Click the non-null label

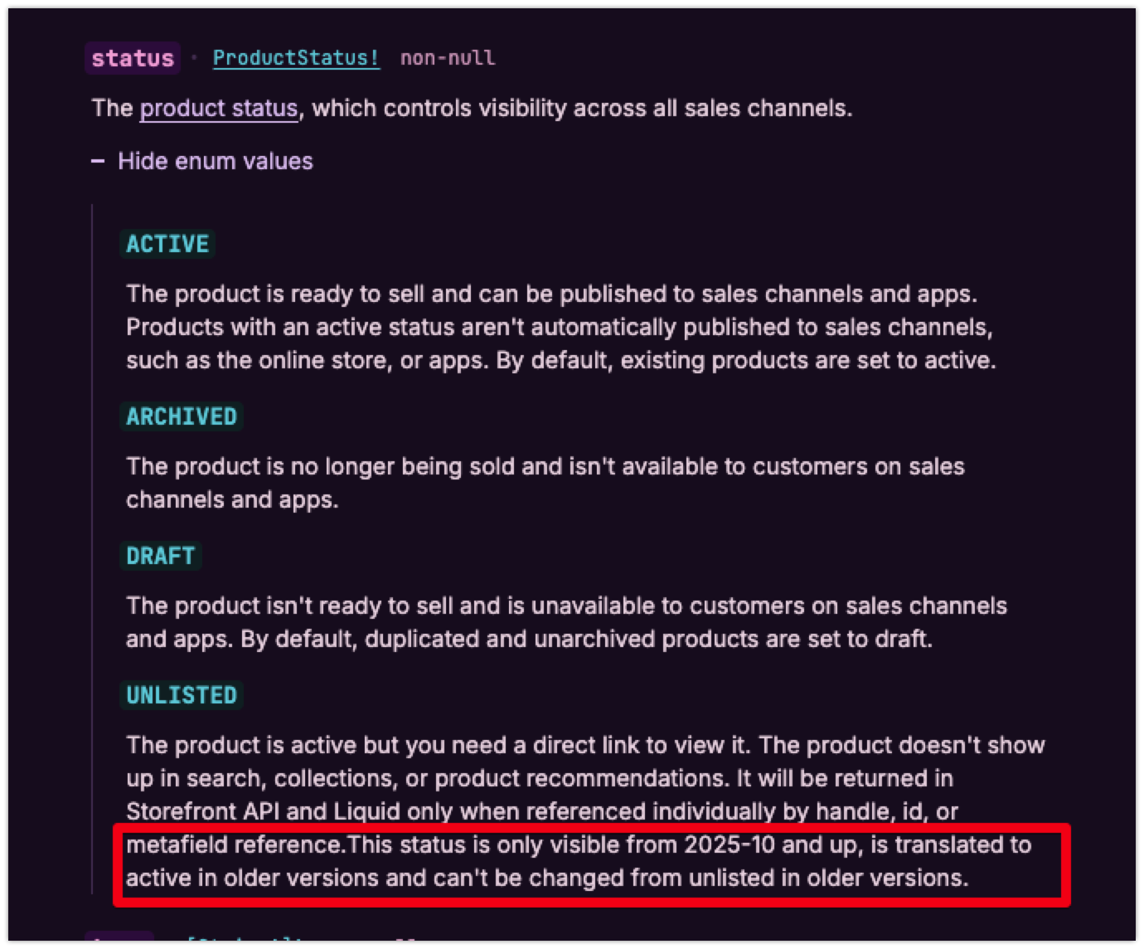(x=448, y=58)
